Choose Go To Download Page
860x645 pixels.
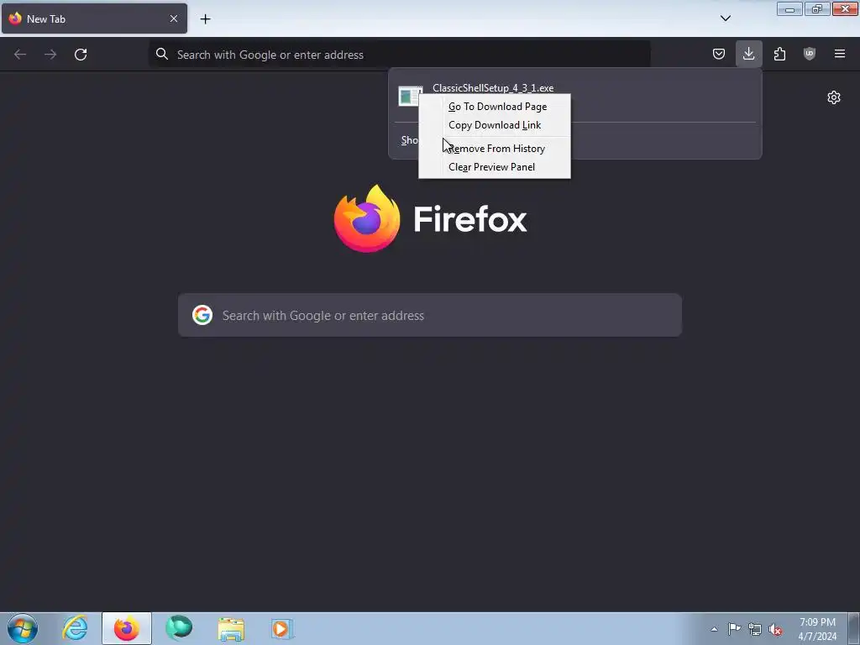pyautogui.click(x=494, y=107)
